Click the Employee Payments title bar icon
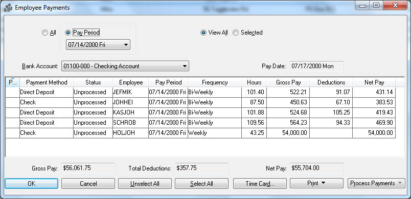Screen dimensions: 411x199 [8, 8]
